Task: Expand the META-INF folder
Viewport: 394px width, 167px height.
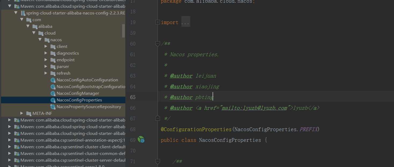Action: pos(22,113)
